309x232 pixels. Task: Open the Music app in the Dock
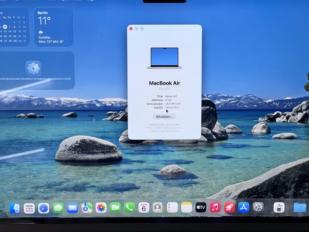point(215,207)
